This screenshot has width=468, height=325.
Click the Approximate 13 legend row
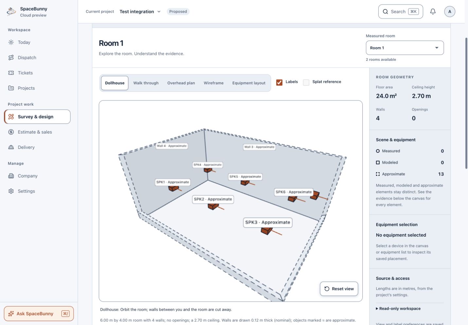410,174
